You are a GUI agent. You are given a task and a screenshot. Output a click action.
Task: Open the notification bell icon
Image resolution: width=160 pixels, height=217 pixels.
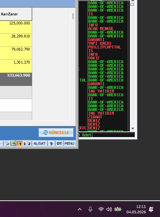pos(151,209)
